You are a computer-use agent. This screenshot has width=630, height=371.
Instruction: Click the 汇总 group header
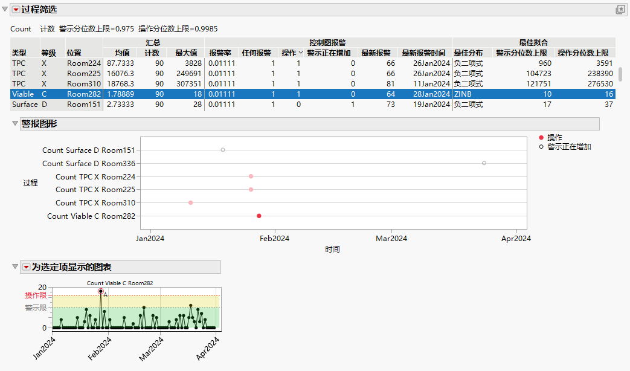point(153,43)
